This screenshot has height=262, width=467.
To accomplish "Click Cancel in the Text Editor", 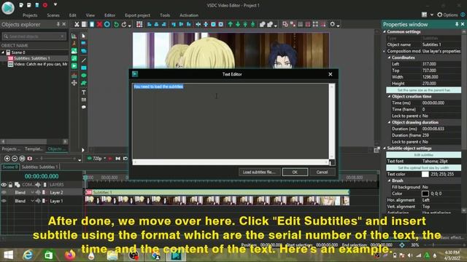I will pos(322,172).
